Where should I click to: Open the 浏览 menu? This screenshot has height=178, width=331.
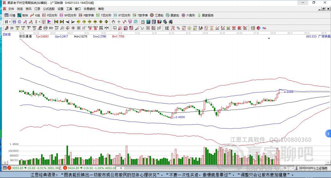click(20, 9)
